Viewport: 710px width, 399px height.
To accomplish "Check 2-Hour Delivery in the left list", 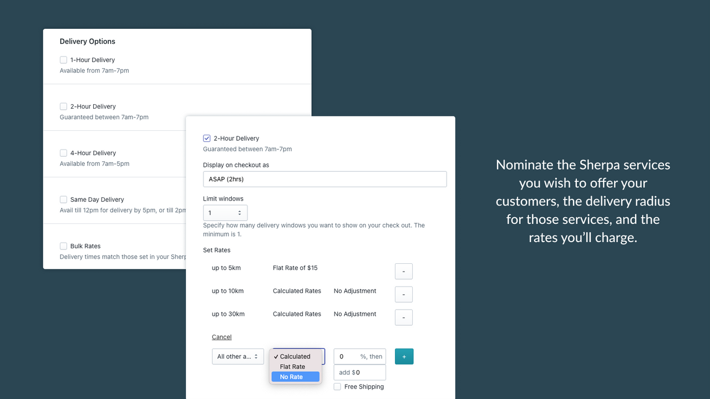I will (63, 106).
